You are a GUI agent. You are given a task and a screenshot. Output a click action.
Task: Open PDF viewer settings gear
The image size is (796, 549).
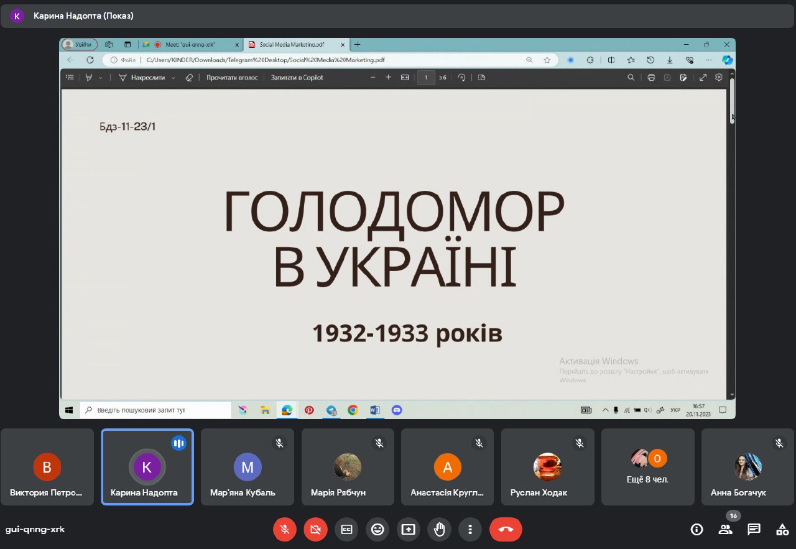(x=719, y=78)
